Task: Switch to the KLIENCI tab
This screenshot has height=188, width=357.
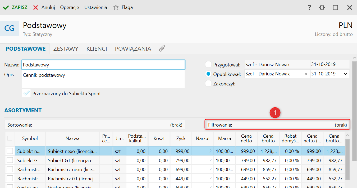Action: click(x=97, y=49)
